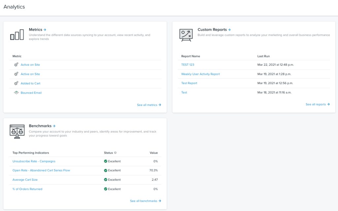Click Excellent checkmark for % of Orders Returned
Screen dimensions: 338x211
click(x=106, y=189)
